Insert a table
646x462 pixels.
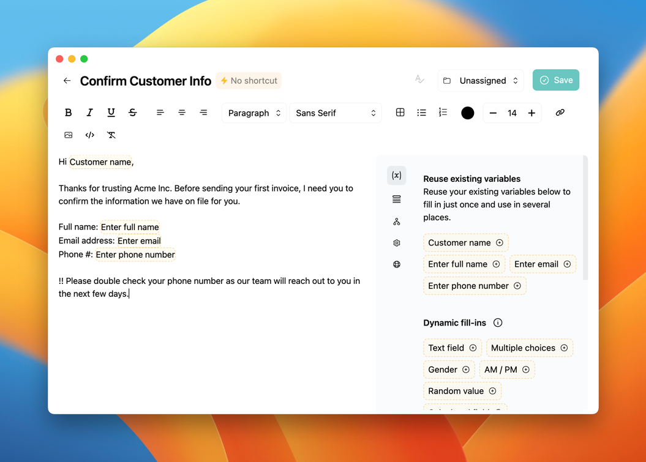point(400,113)
